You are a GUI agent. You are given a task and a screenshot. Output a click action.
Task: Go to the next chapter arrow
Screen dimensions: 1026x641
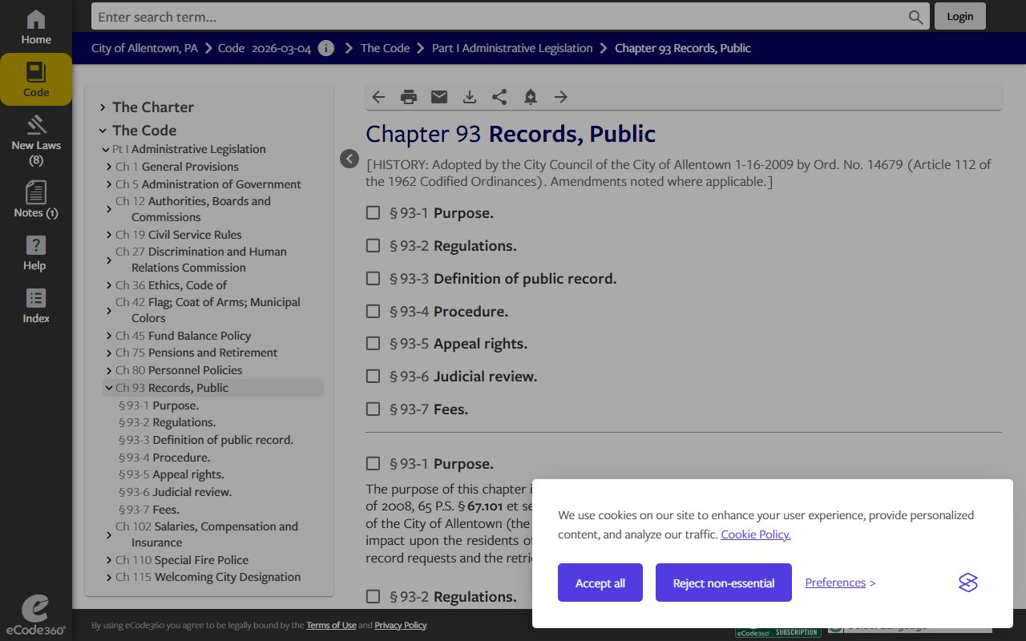click(x=561, y=97)
